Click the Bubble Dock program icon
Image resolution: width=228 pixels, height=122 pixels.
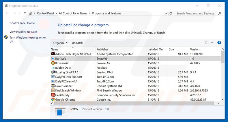coord(53,68)
